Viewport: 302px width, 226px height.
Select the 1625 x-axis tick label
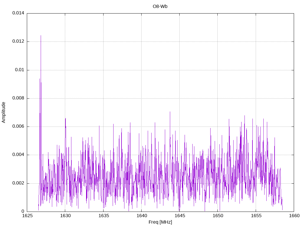click(27, 216)
